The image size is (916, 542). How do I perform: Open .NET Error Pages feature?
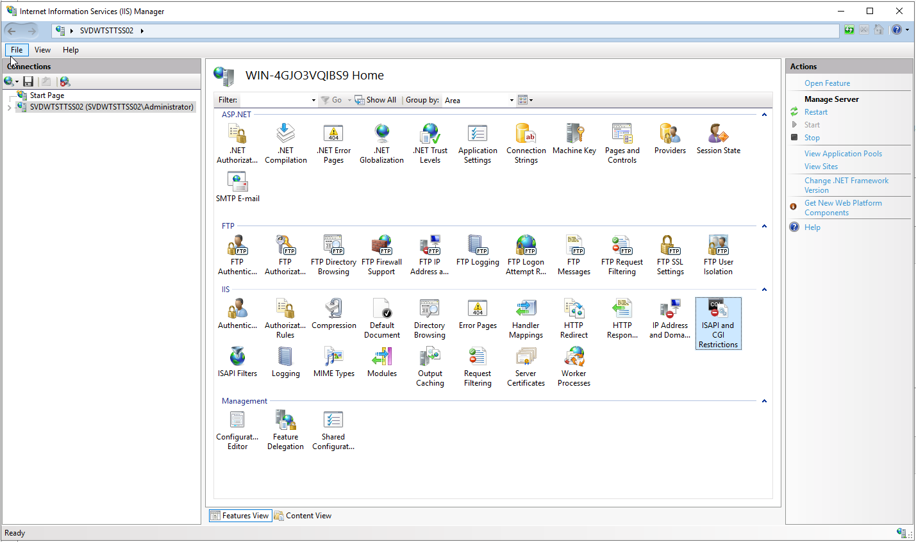(x=334, y=144)
